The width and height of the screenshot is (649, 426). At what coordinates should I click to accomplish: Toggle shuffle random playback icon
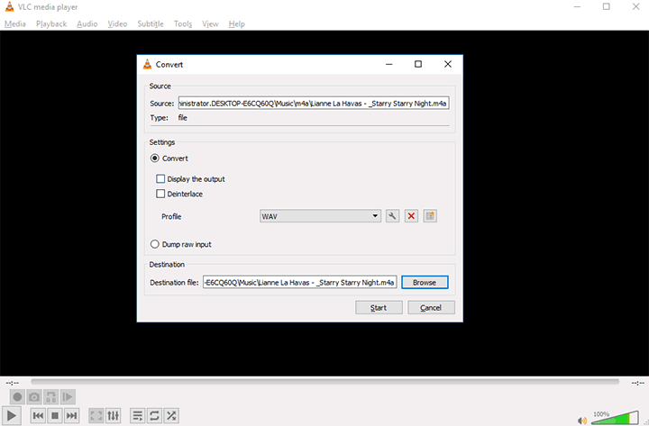pyautogui.click(x=171, y=416)
